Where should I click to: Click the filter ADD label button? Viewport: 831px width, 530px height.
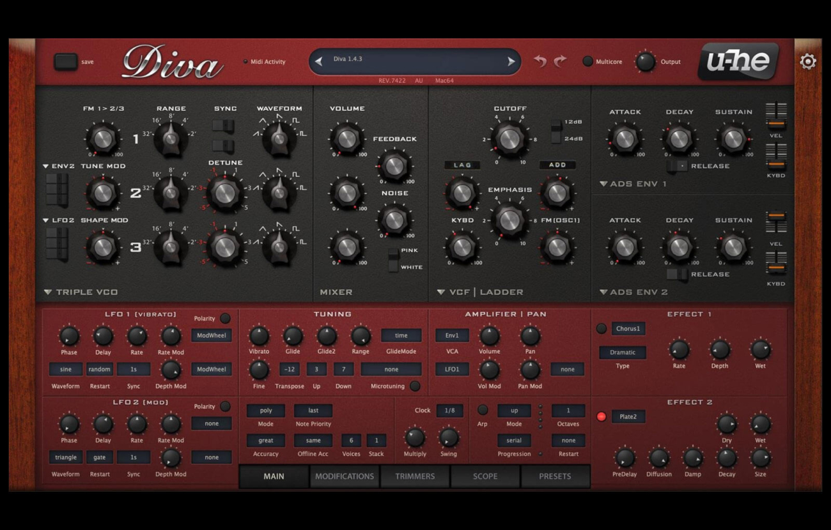[557, 165]
